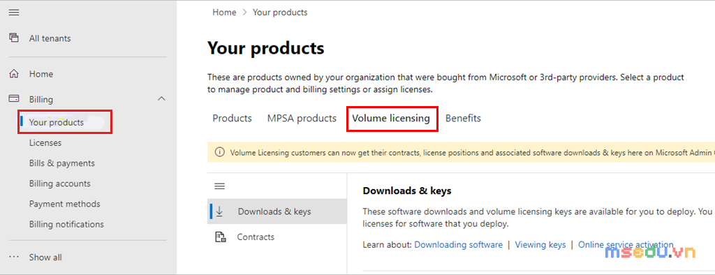
Task: Open Billing accounts
Action: 60,184
